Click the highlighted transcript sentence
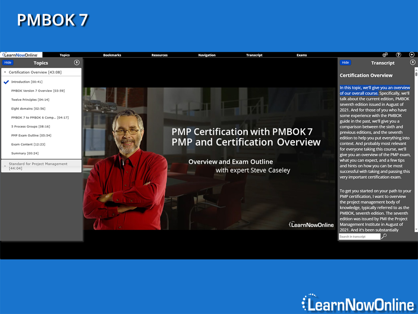 click(x=375, y=90)
